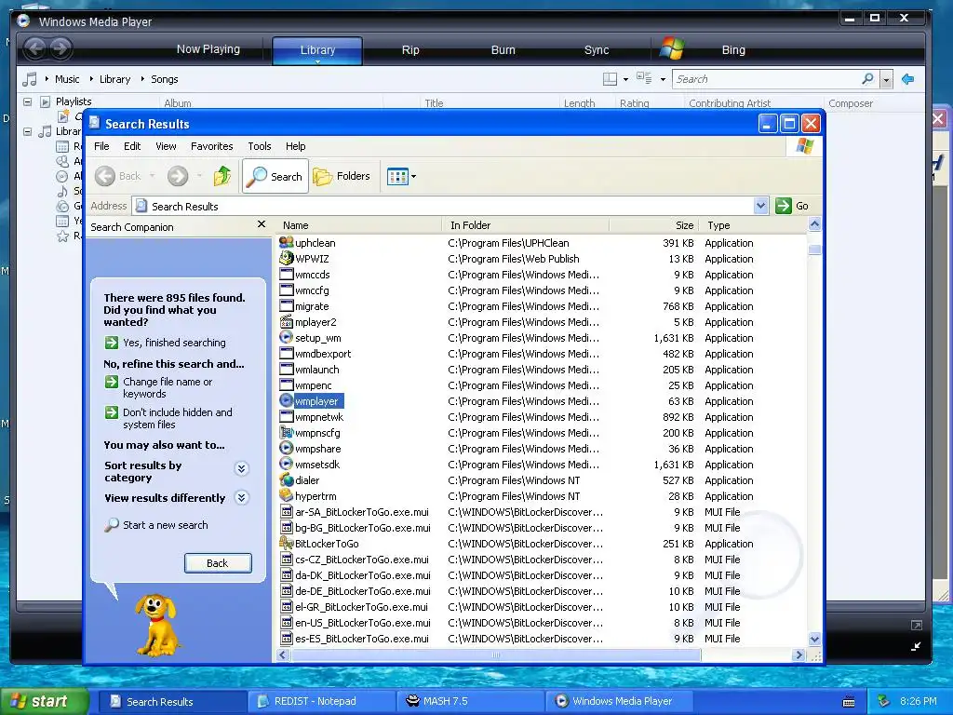
Task: Switch to the Sync tab
Action: point(597,50)
